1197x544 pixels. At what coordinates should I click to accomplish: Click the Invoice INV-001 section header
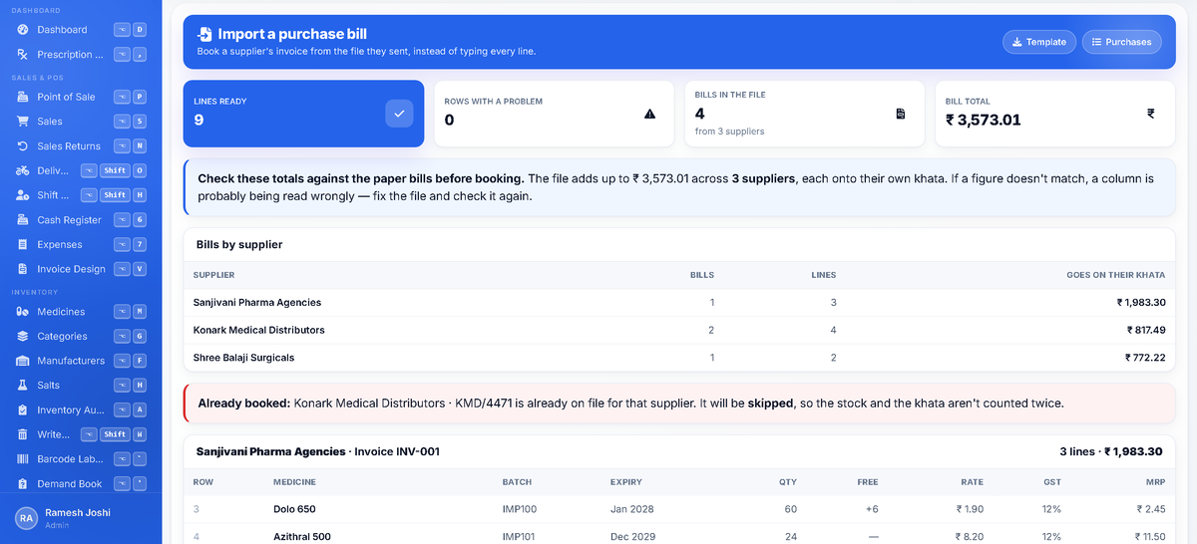[679, 451]
